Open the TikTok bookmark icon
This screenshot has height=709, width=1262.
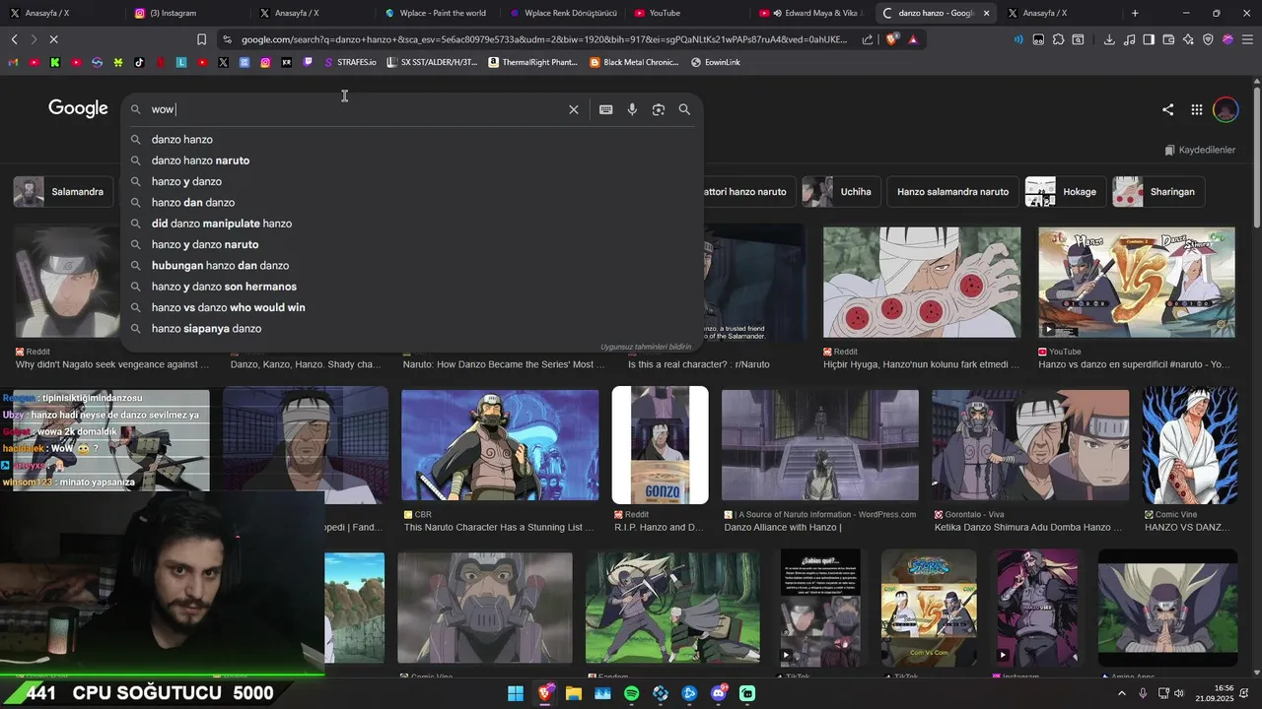139,62
